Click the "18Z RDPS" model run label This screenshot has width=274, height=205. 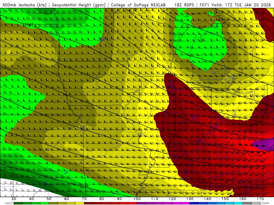tap(184, 5)
